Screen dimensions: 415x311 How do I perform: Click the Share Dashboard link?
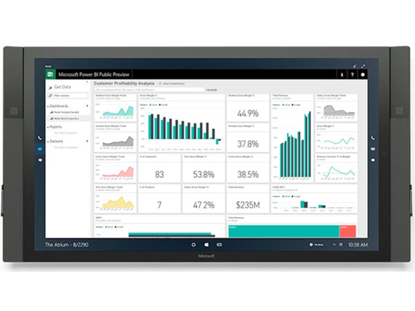[173, 83]
